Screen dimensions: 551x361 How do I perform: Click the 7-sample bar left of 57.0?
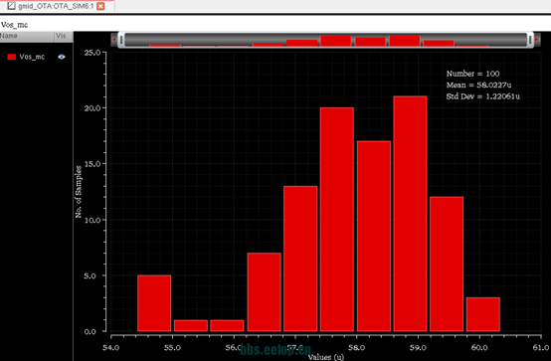pos(264,292)
